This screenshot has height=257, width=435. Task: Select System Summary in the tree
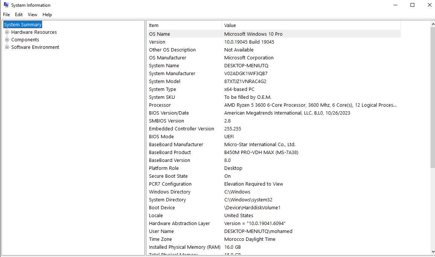[x=23, y=25]
